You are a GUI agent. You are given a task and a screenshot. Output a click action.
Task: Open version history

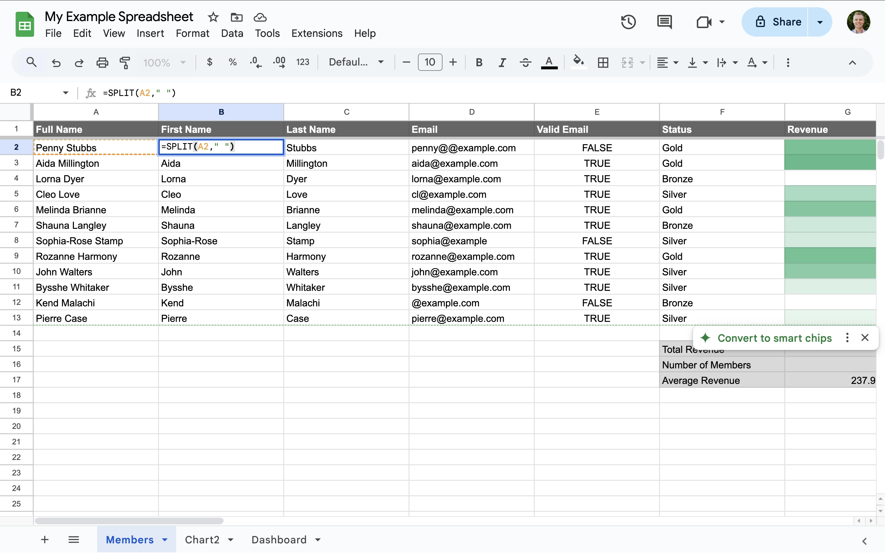[628, 22]
